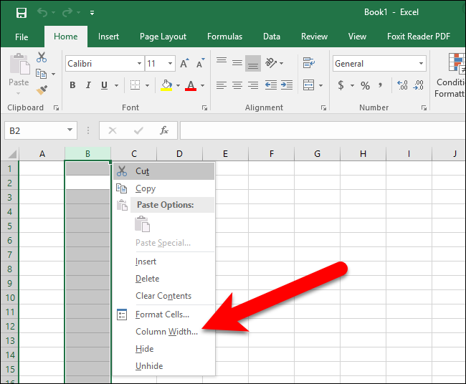Screen dimensions: 466x384
Task: Open the Font Color dropdown arrow
Action: click(202, 85)
